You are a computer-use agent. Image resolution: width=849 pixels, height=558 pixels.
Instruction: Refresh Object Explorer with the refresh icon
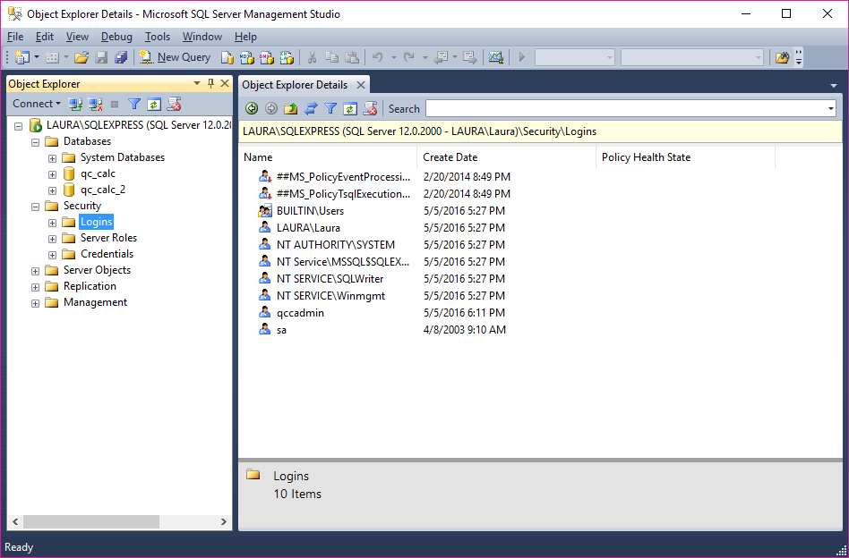click(x=154, y=104)
